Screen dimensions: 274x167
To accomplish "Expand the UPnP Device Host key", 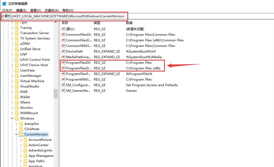I will [x=12, y=65].
